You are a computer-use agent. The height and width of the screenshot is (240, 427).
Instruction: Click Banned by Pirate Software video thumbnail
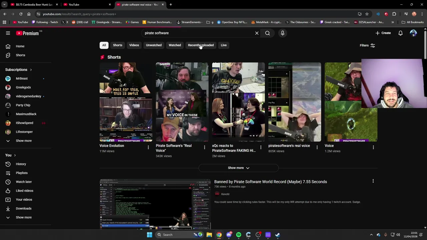pos(155,204)
